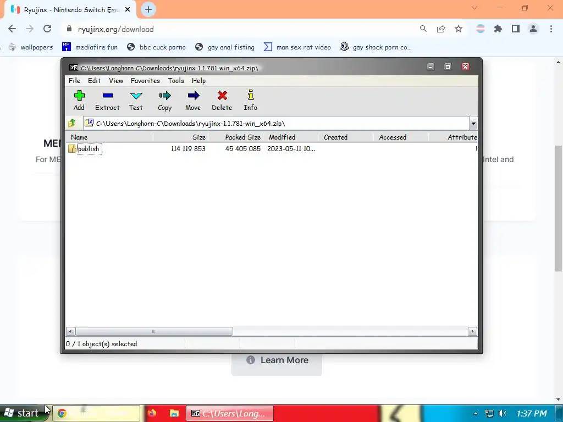This screenshot has width=563, height=422.
Task: Click the share page icon in Chrome
Action: (x=441, y=29)
